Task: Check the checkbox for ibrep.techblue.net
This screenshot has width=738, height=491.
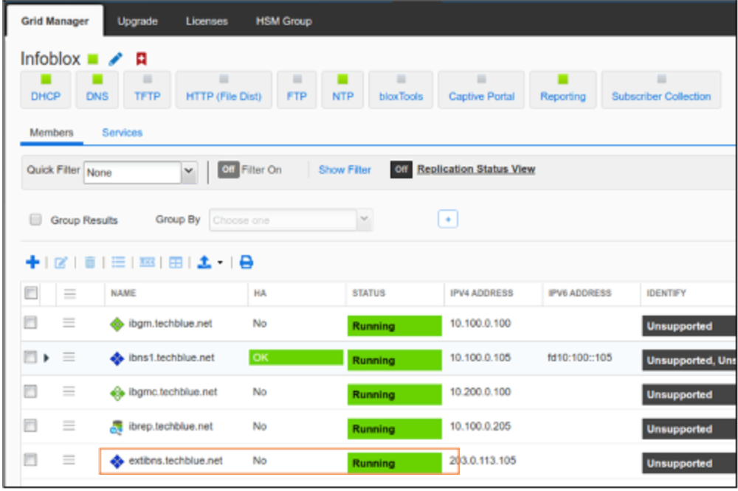Action: 30,425
